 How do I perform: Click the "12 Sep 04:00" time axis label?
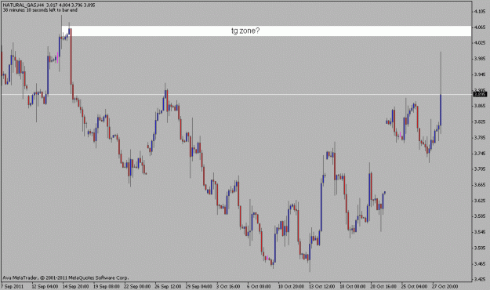click(x=45, y=286)
